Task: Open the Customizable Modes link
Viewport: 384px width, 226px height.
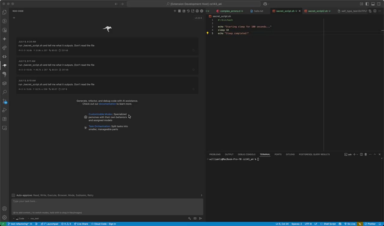Action: [100, 114]
